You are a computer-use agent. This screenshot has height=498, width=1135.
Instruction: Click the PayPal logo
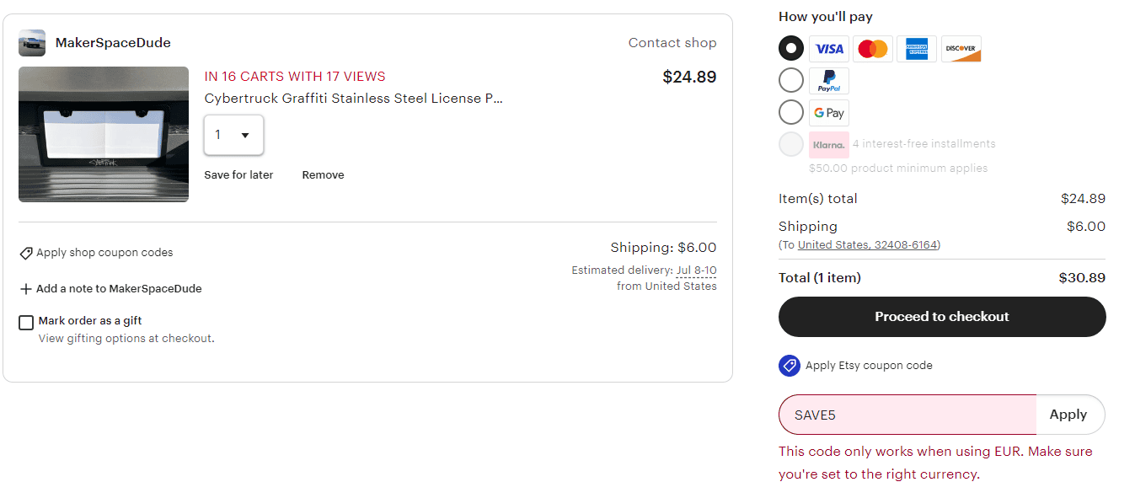[x=828, y=80]
